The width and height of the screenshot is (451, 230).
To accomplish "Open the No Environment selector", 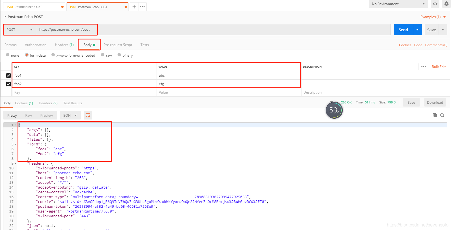I will point(398,4).
